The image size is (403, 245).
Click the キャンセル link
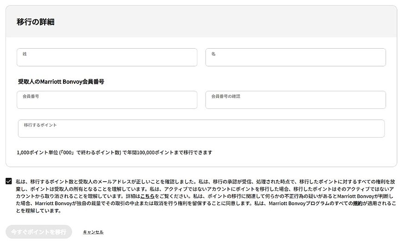93,232
